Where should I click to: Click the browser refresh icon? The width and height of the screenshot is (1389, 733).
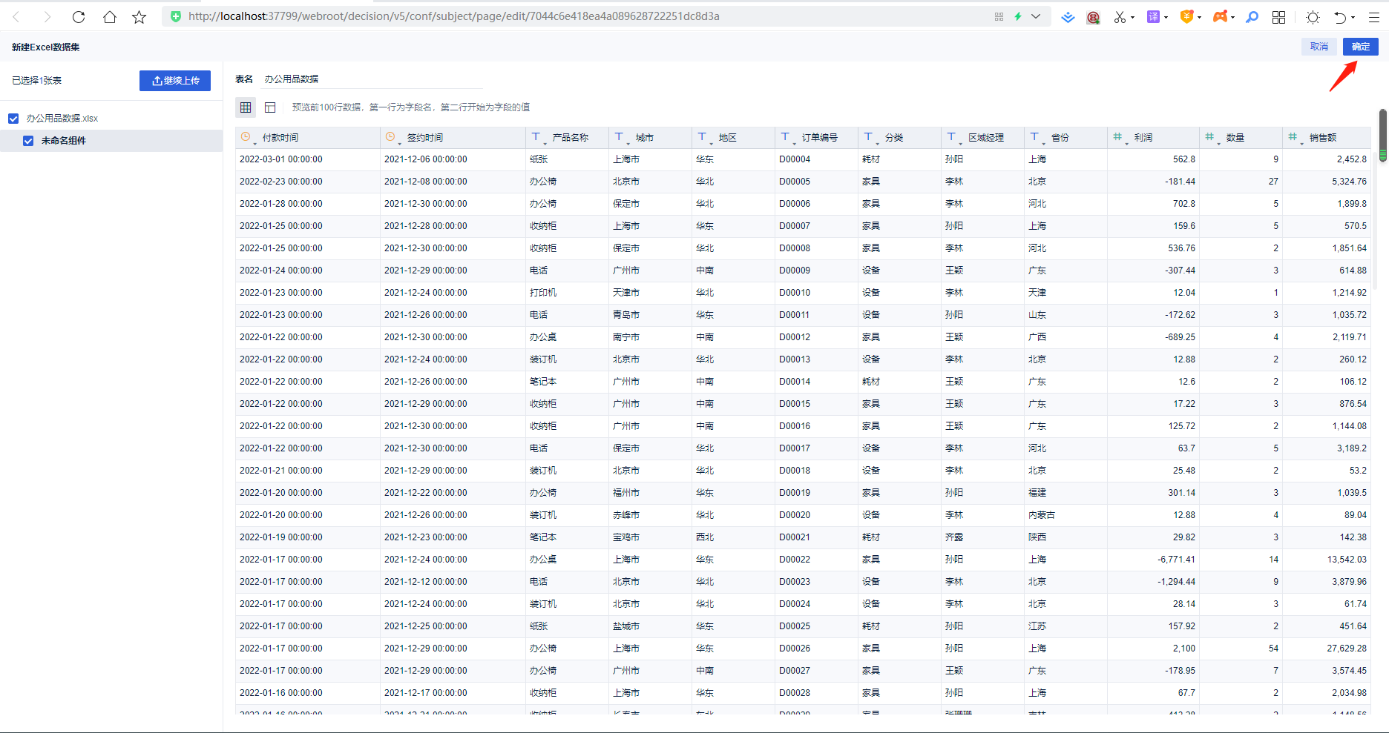(x=79, y=17)
